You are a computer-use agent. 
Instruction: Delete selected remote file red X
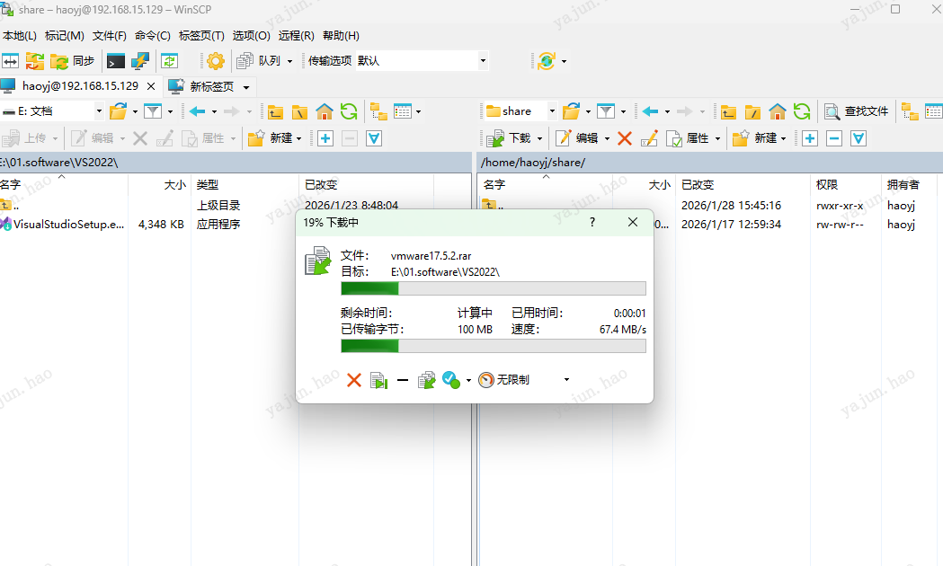click(625, 138)
